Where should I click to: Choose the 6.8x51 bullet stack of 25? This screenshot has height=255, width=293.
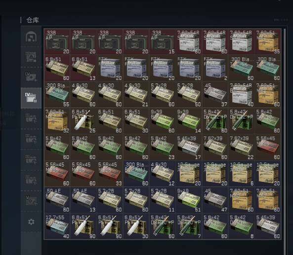tap(84, 121)
